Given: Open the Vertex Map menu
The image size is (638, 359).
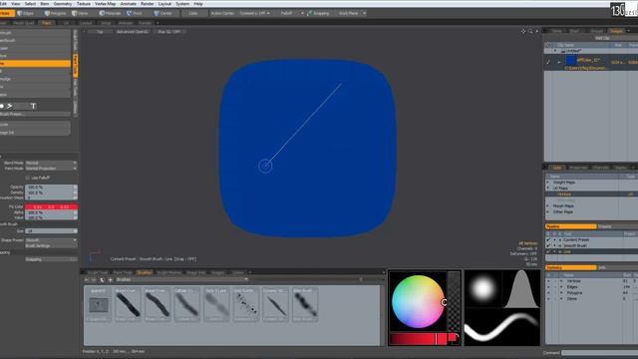Looking at the screenshot, I should [106, 4].
